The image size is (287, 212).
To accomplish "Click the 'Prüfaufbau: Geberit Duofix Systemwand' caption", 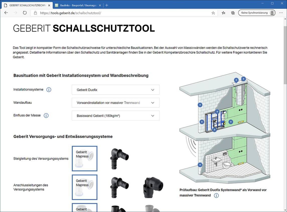I will (x=223, y=193).
